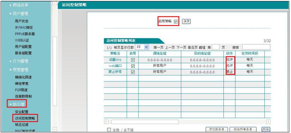Expand the 网络共享 sidebar section
Viewport: 291px width, 133px height.
click(19, 5)
